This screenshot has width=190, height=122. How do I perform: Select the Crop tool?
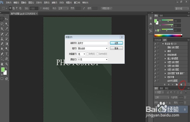(x=2, y=29)
